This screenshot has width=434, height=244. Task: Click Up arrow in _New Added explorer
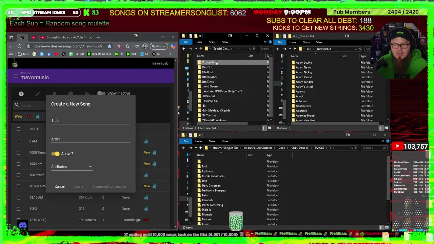click(294, 49)
